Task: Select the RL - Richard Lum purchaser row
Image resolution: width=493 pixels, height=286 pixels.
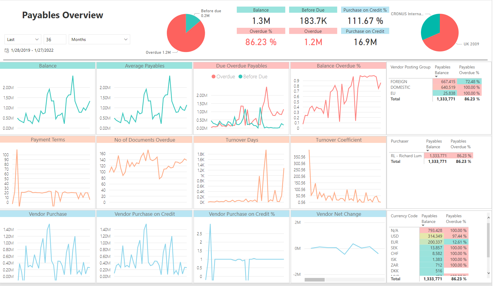Action: (x=406, y=156)
